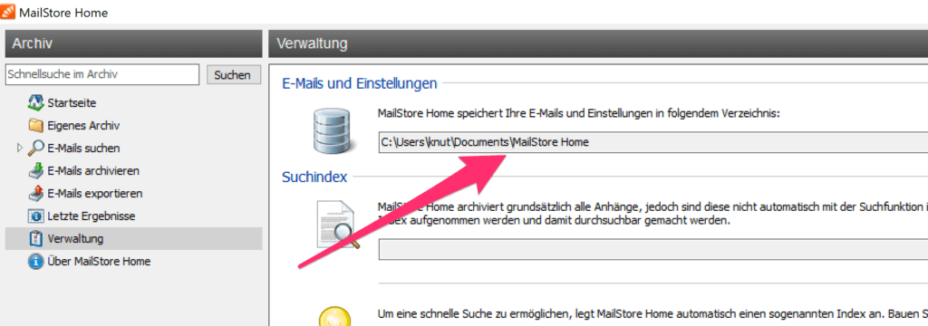The image size is (928, 326).
Task: Click the E-Mails suchen magnifier icon
Action: pos(36,148)
